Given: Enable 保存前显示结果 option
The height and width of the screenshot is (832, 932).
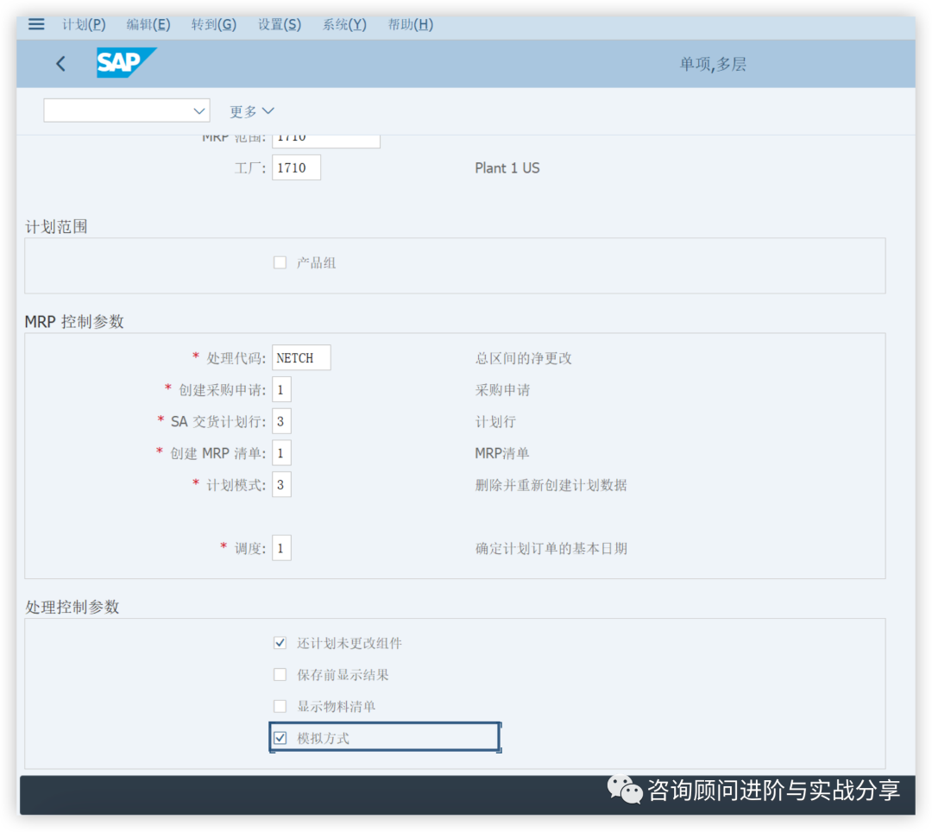Looking at the screenshot, I should click(280, 674).
